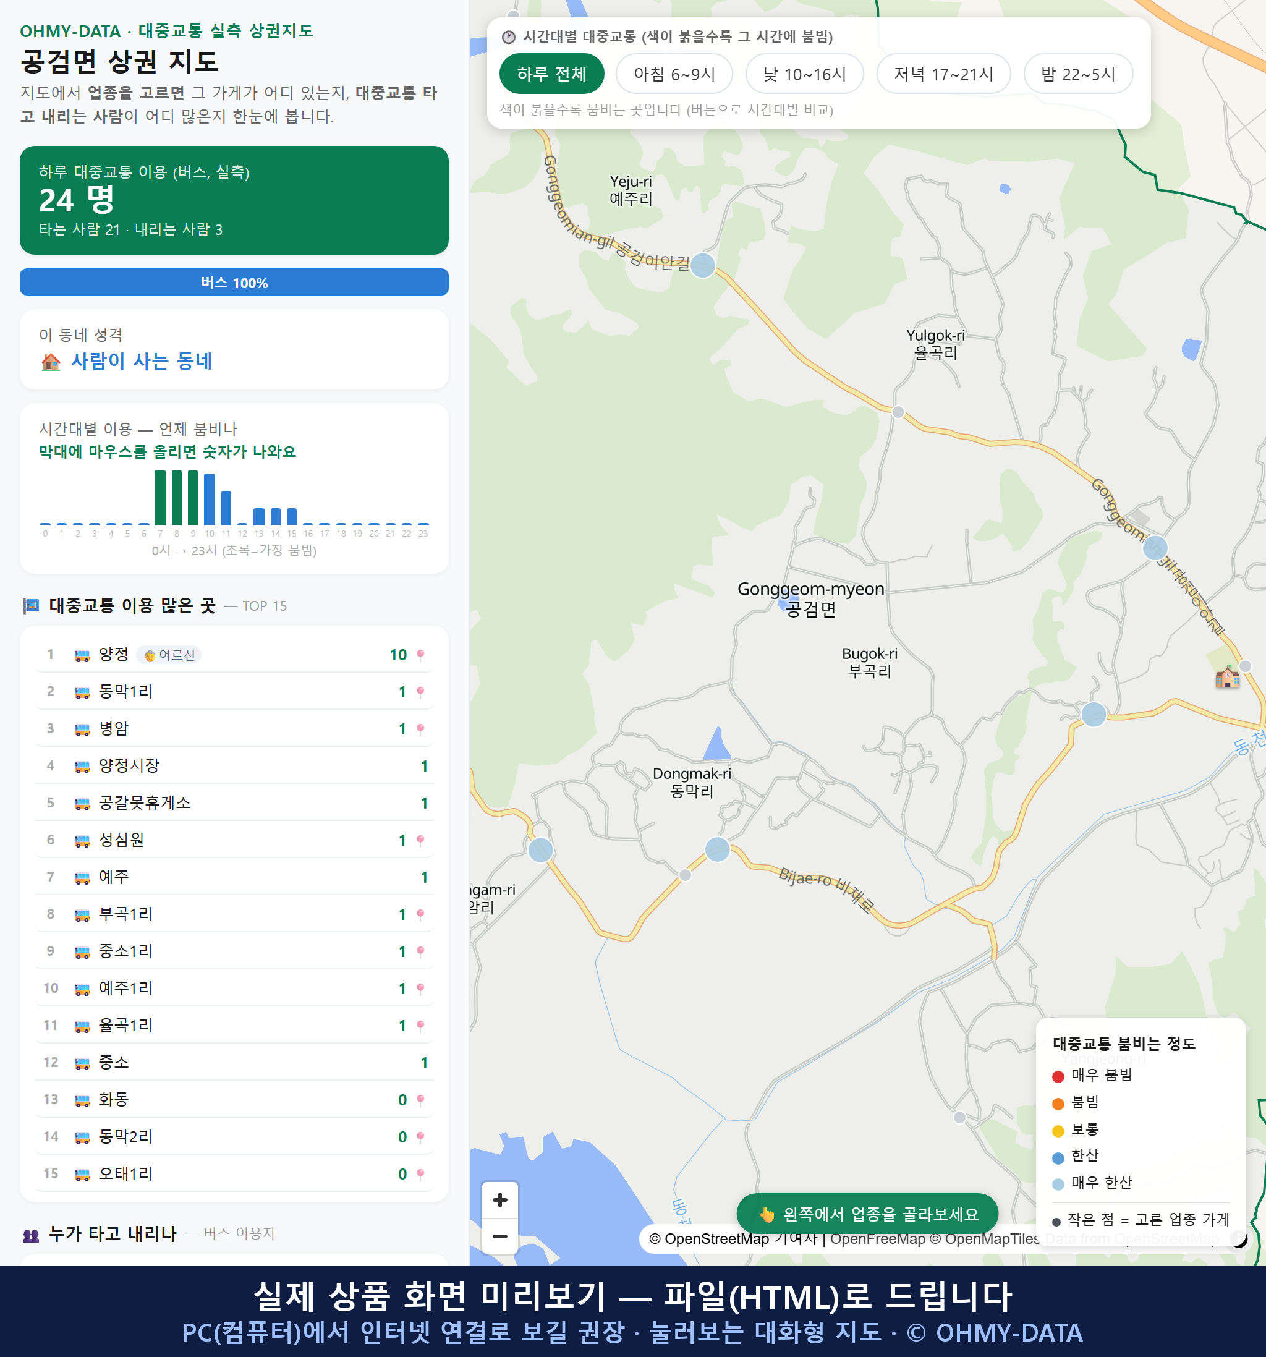Click the pin icon for 중소1리 row

click(420, 951)
